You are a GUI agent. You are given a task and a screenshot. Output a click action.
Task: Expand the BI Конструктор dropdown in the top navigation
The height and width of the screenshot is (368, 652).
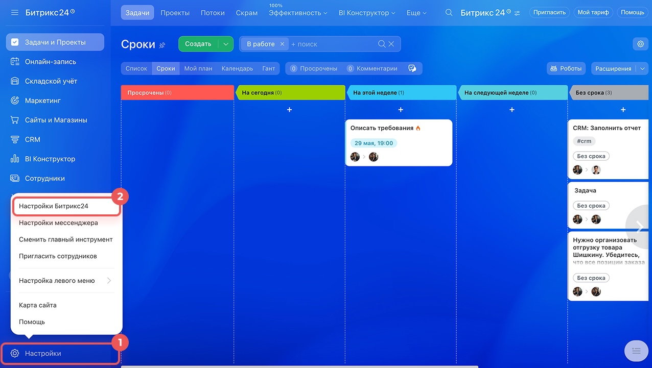click(367, 13)
